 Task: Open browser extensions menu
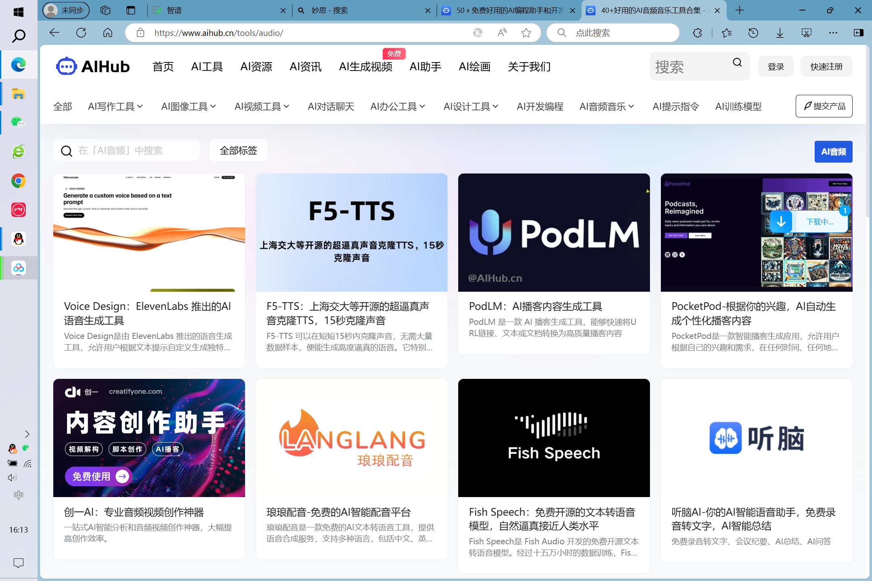[x=697, y=33]
